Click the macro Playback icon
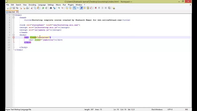 click(x=103, y=8)
